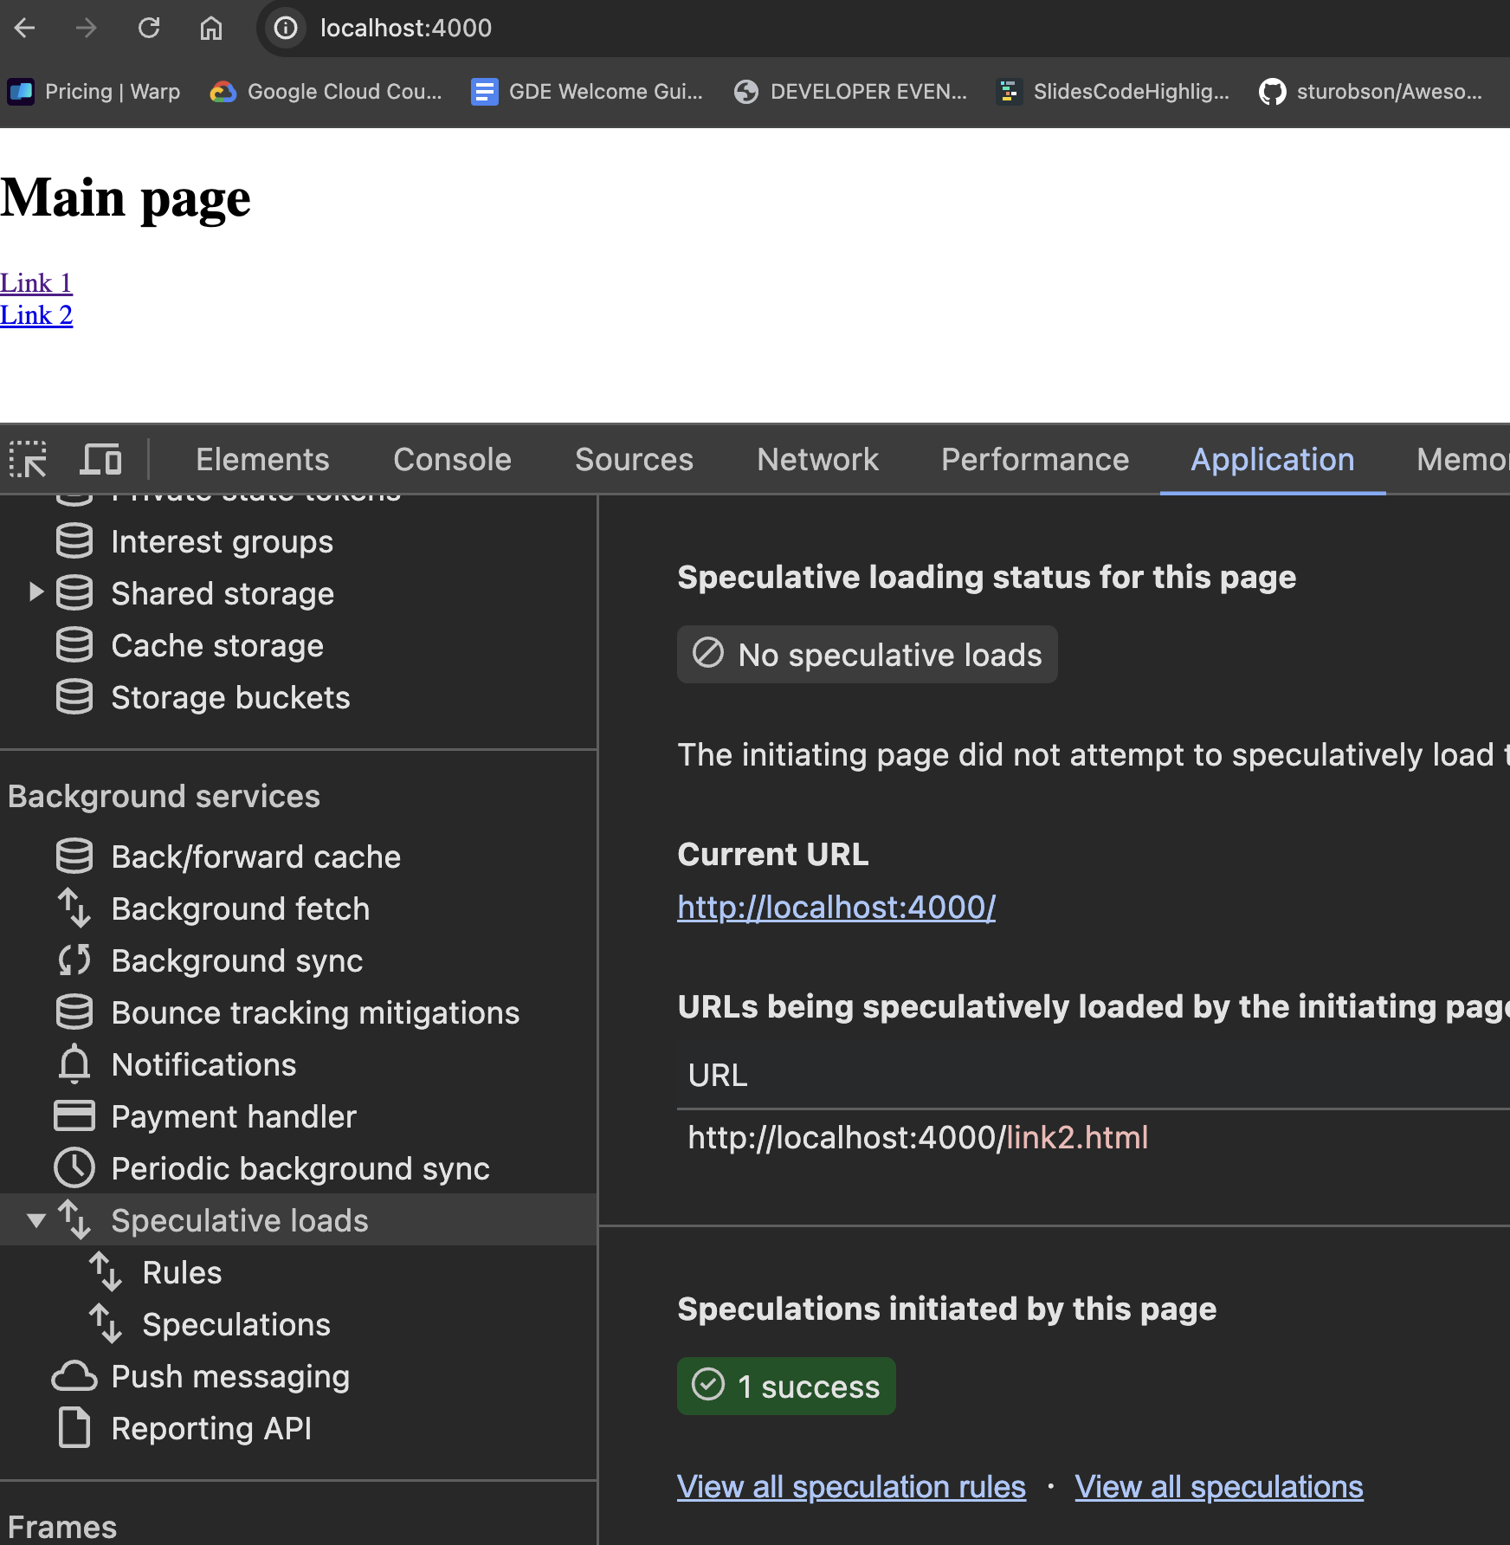This screenshot has height=1545, width=1510.
Task: Reload the page with refresh icon
Action: click(x=149, y=29)
